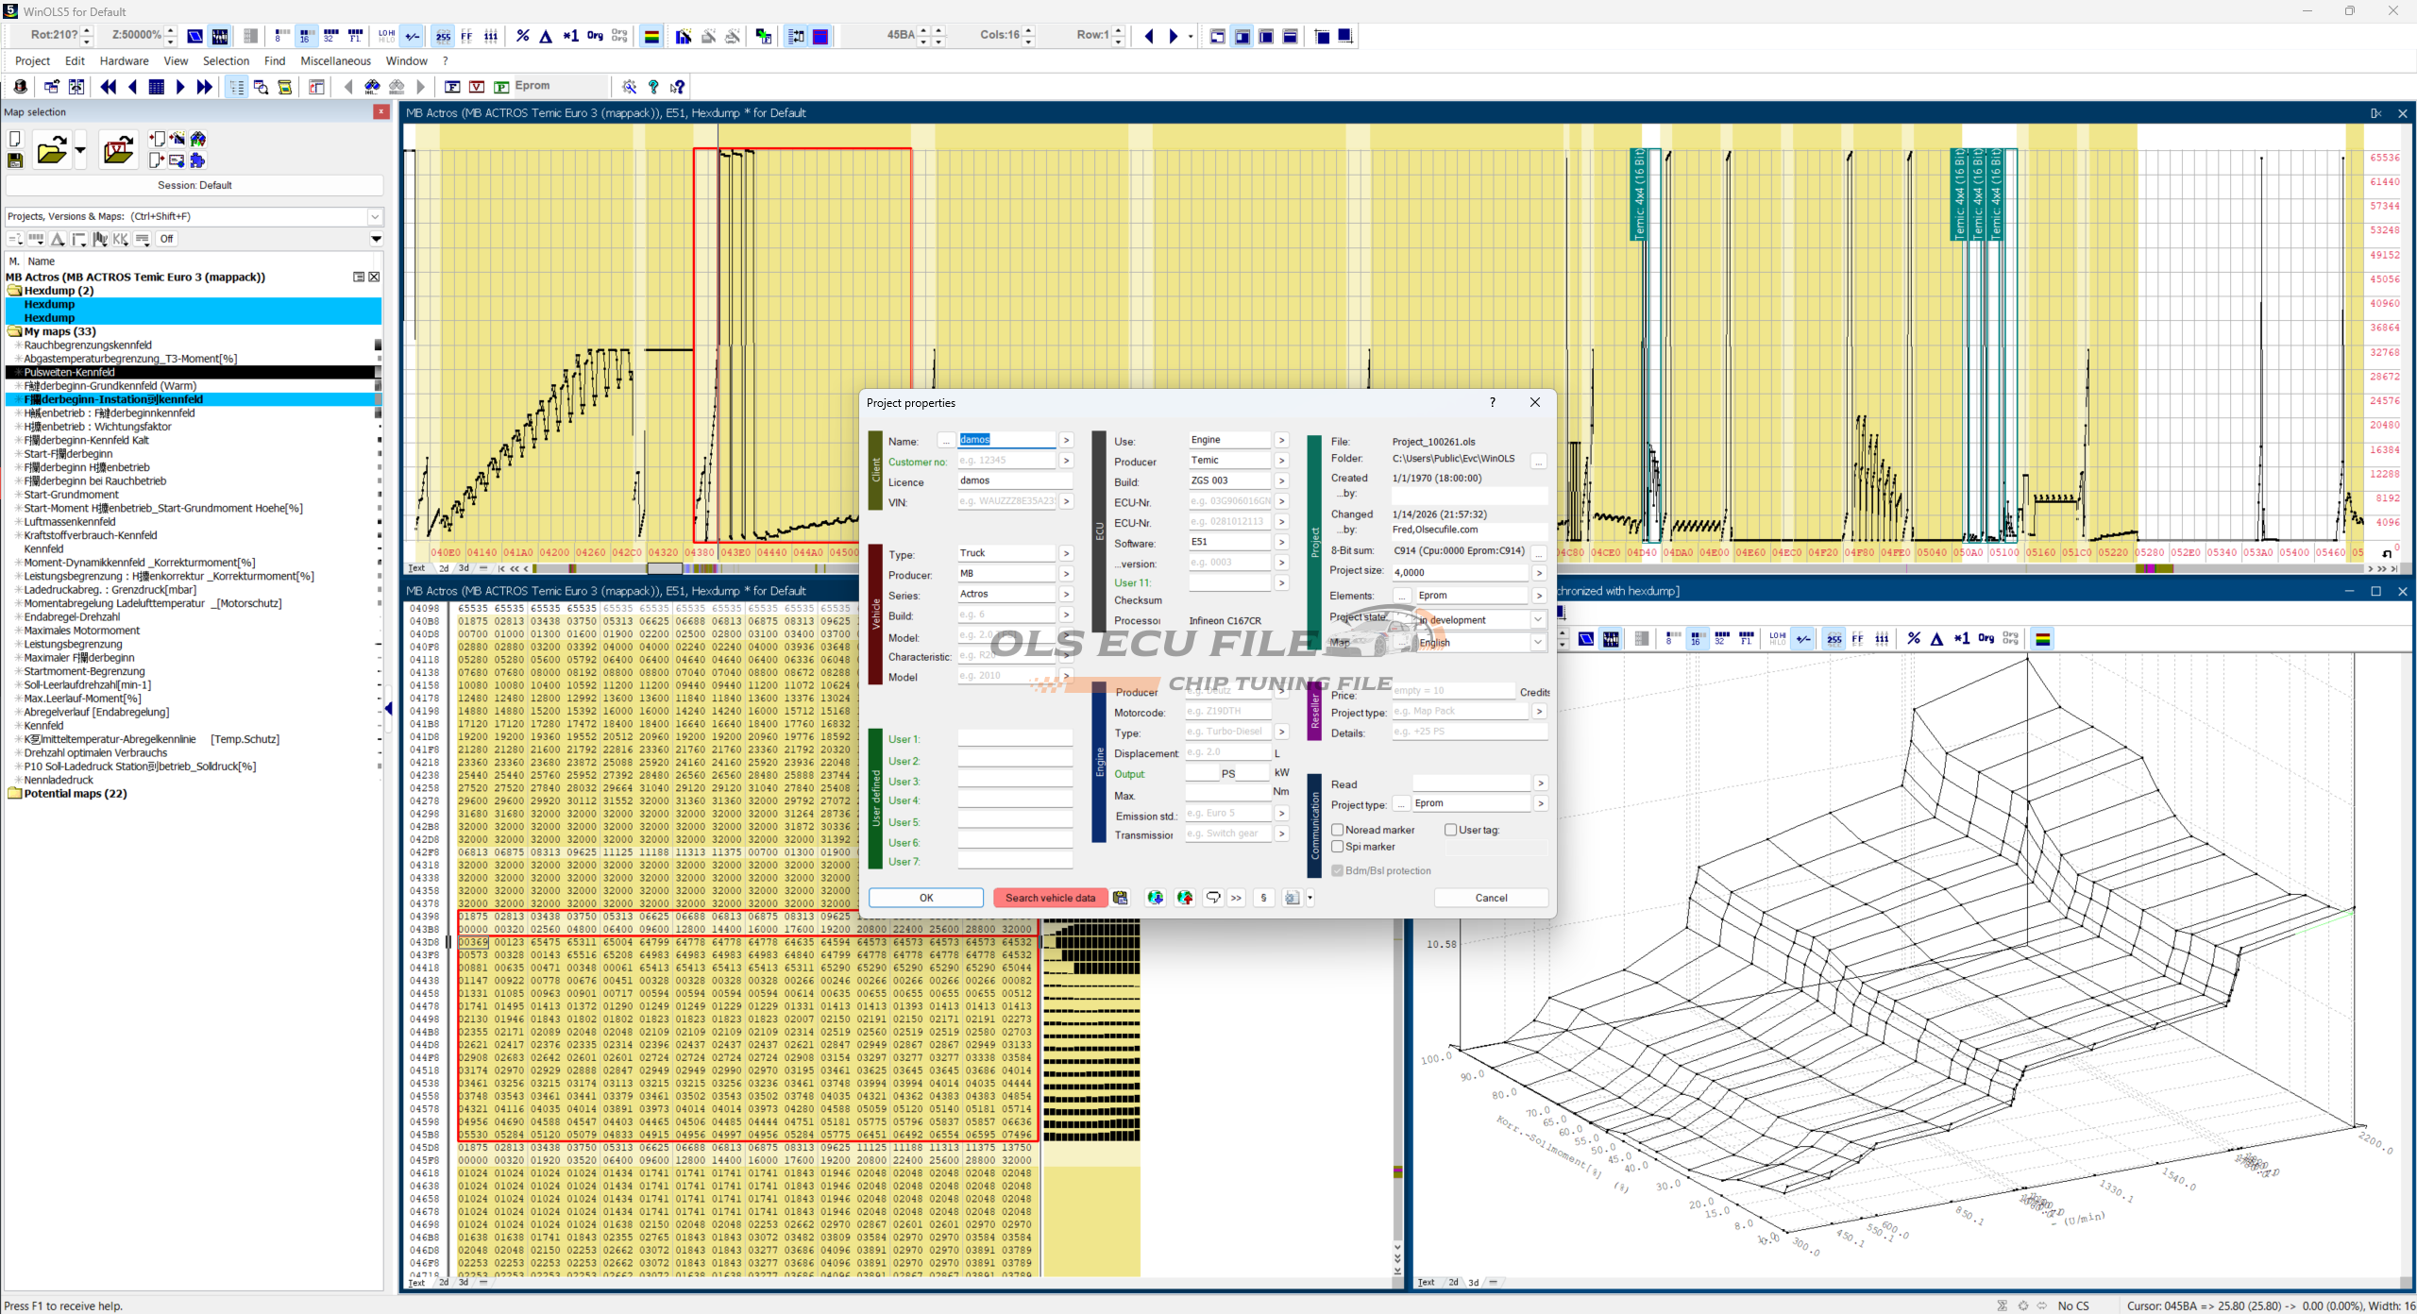Click the colored bars display icon
Viewport: 2417px width, 1314px height.
[x=651, y=36]
